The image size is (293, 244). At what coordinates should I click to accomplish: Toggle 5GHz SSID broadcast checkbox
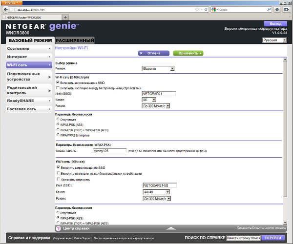(x=58, y=167)
